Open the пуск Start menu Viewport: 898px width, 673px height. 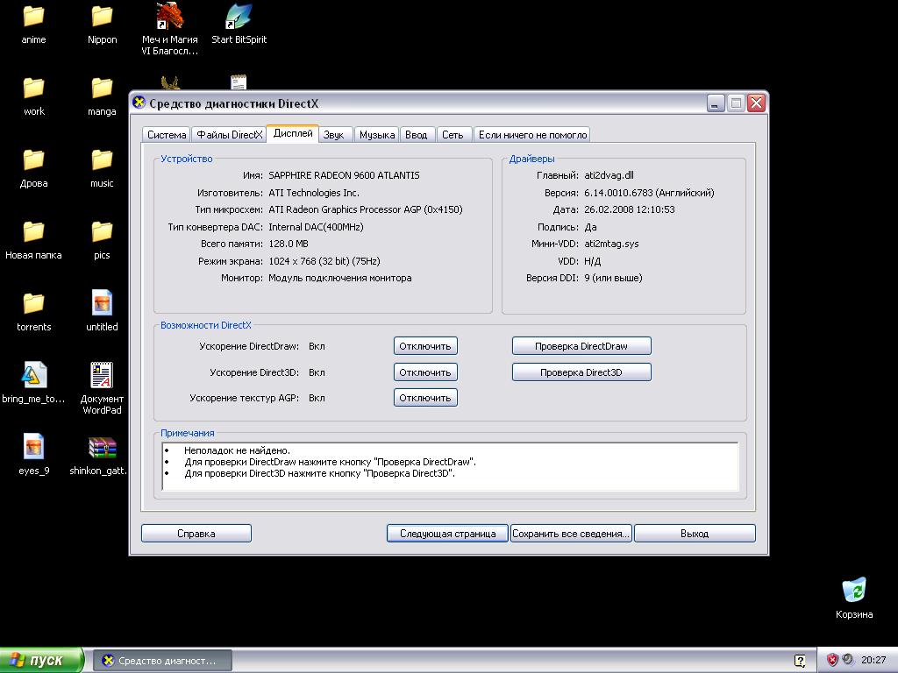click(41, 661)
